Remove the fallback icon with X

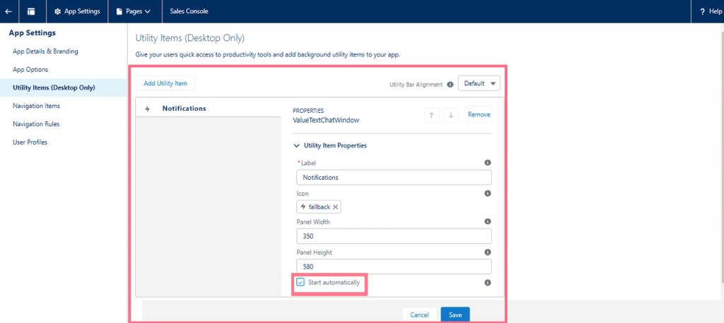coord(336,207)
